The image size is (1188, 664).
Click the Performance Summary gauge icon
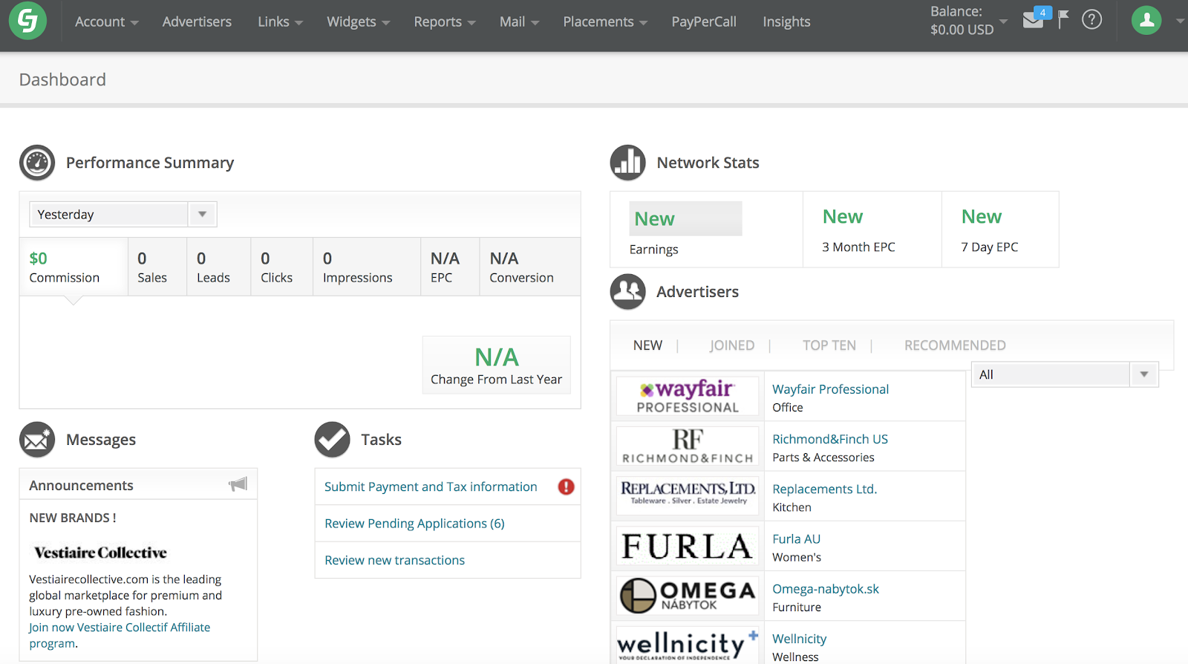[37, 163]
